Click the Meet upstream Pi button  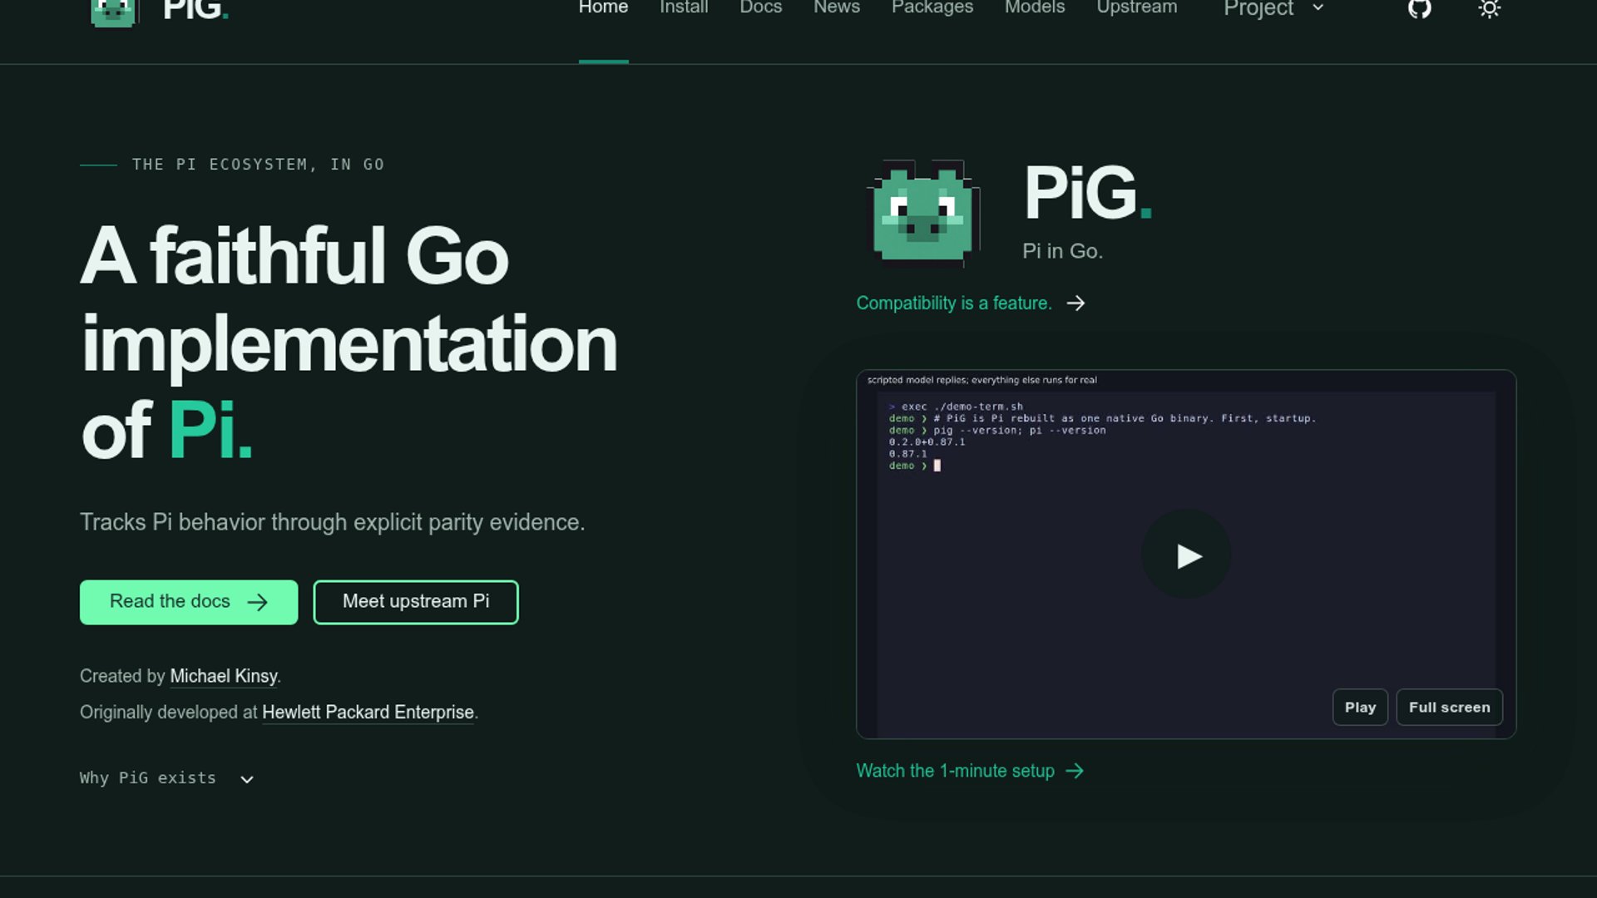(x=416, y=602)
